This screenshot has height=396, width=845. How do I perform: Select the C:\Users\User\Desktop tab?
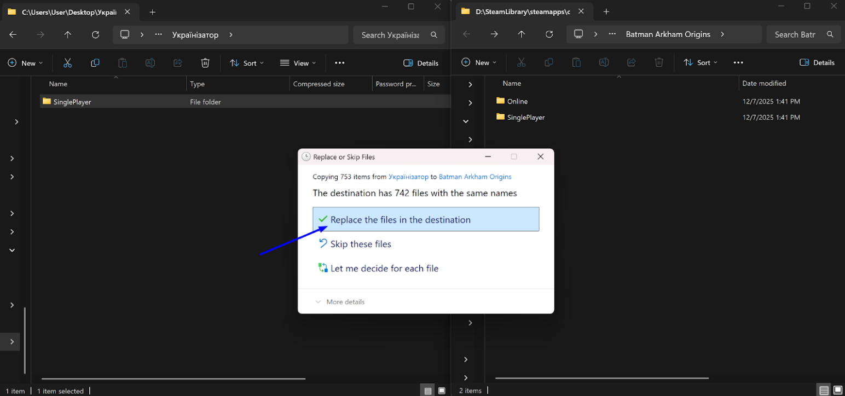point(68,12)
